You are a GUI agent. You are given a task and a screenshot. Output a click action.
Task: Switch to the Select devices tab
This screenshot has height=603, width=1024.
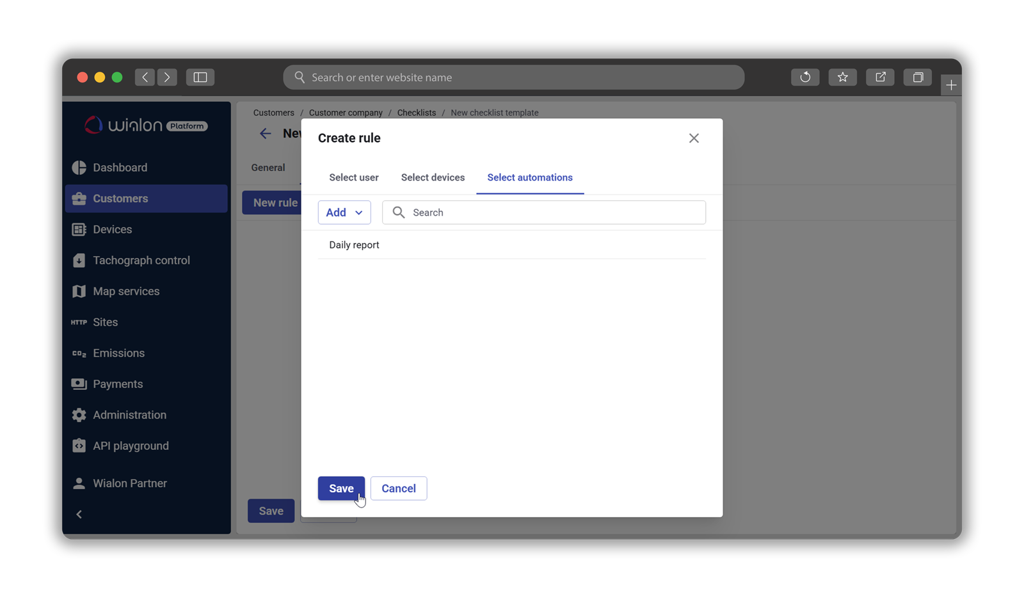coord(433,178)
